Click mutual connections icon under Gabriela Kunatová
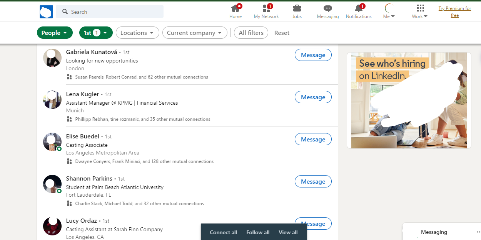This screenshot has height=240, width=481. 69,77
